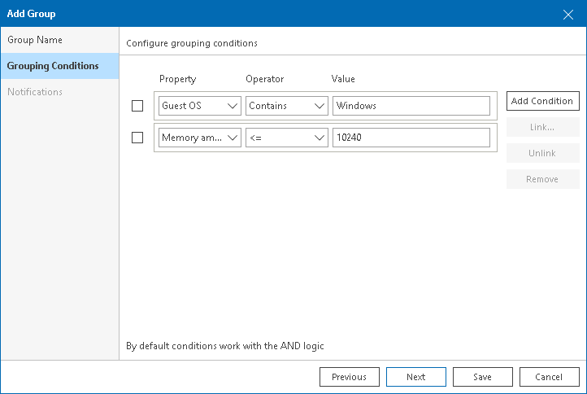Expand the <= operator dropdown
The image size is (587, 394).
pyautogui.click(x=286, y=138)
